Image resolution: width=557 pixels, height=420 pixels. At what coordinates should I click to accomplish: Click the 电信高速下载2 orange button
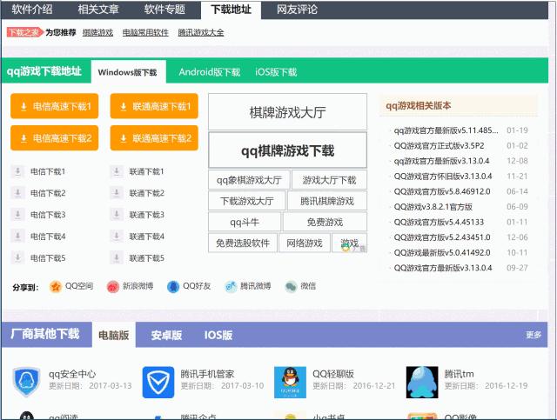[x=54, y=138]
